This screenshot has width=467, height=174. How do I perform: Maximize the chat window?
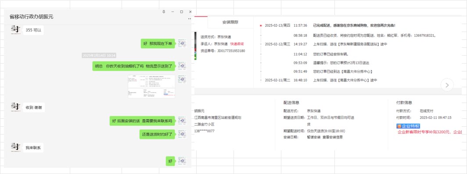pyautogui.click(x=181, y=12)
